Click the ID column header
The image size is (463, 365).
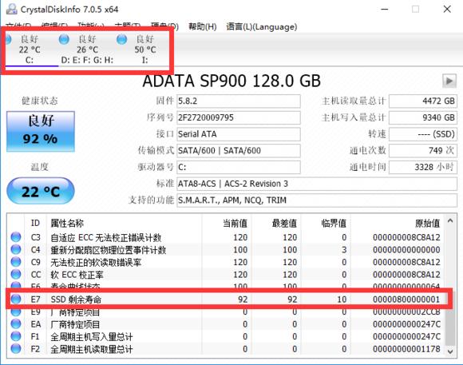pyautogui.click(x=35, y=223)
